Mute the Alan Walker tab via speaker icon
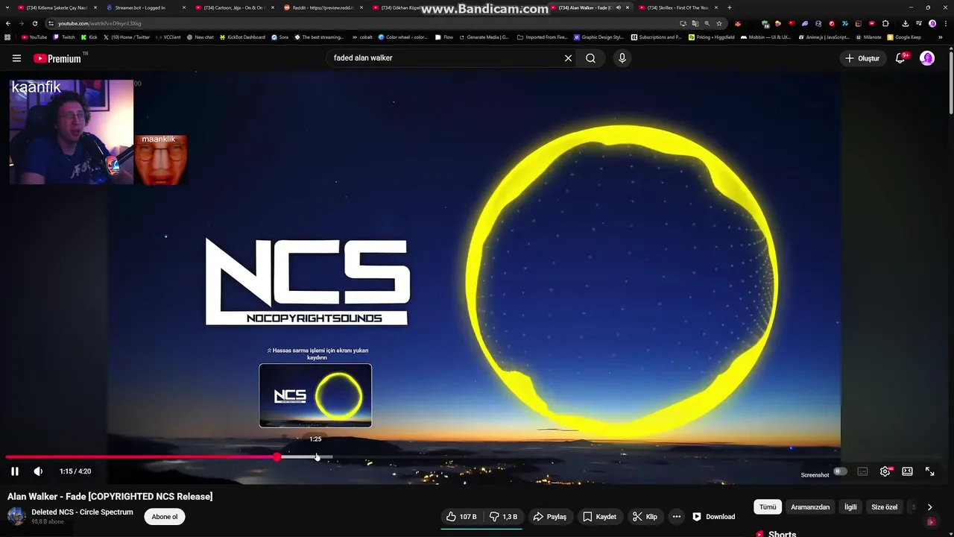 [x=619, y=7]
